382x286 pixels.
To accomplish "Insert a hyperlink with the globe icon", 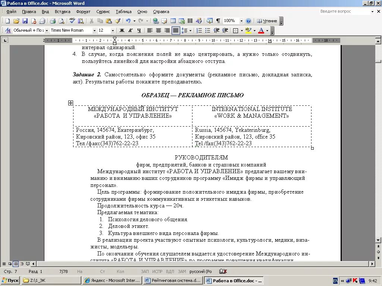I will [156, 21].
